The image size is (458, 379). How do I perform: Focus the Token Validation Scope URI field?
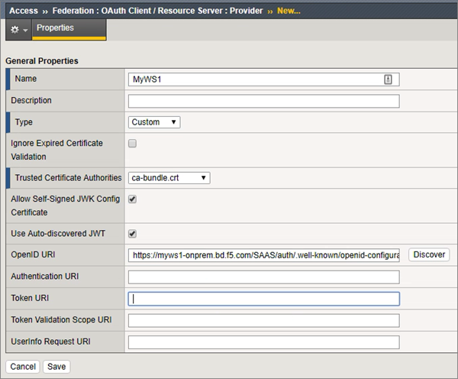pos(263,320)
